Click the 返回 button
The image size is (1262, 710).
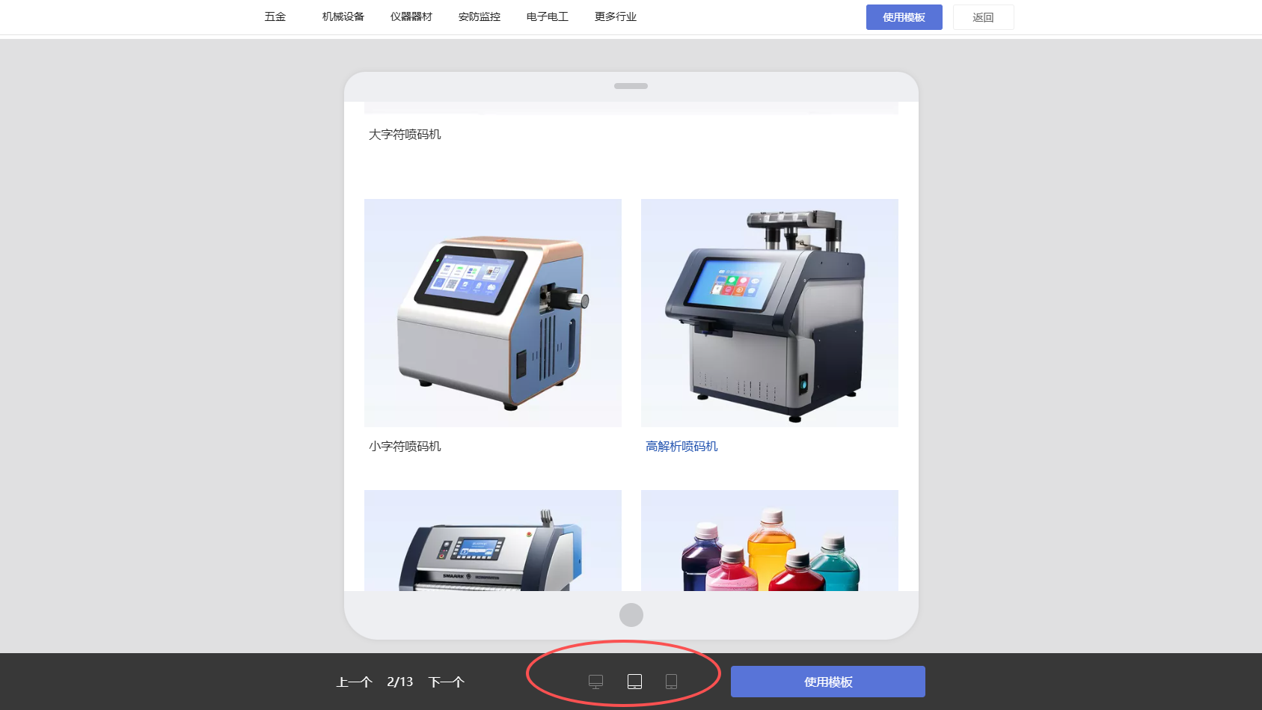pos(983,17)
